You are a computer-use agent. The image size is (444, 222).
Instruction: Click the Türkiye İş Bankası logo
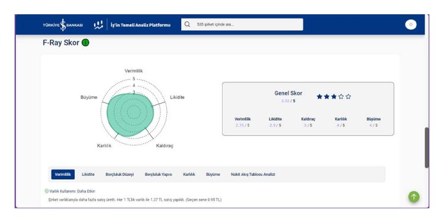click(x=63, y=25)
